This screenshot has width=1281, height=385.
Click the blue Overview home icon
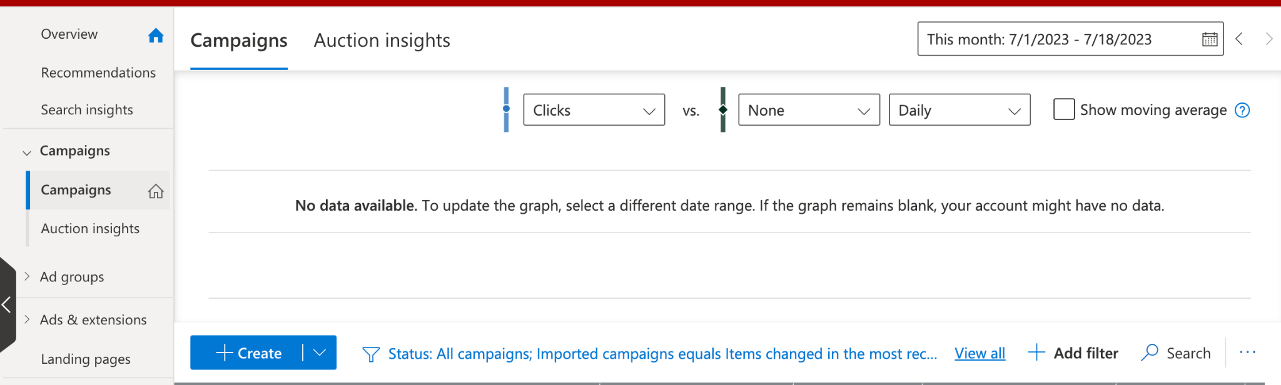point(156,36)
